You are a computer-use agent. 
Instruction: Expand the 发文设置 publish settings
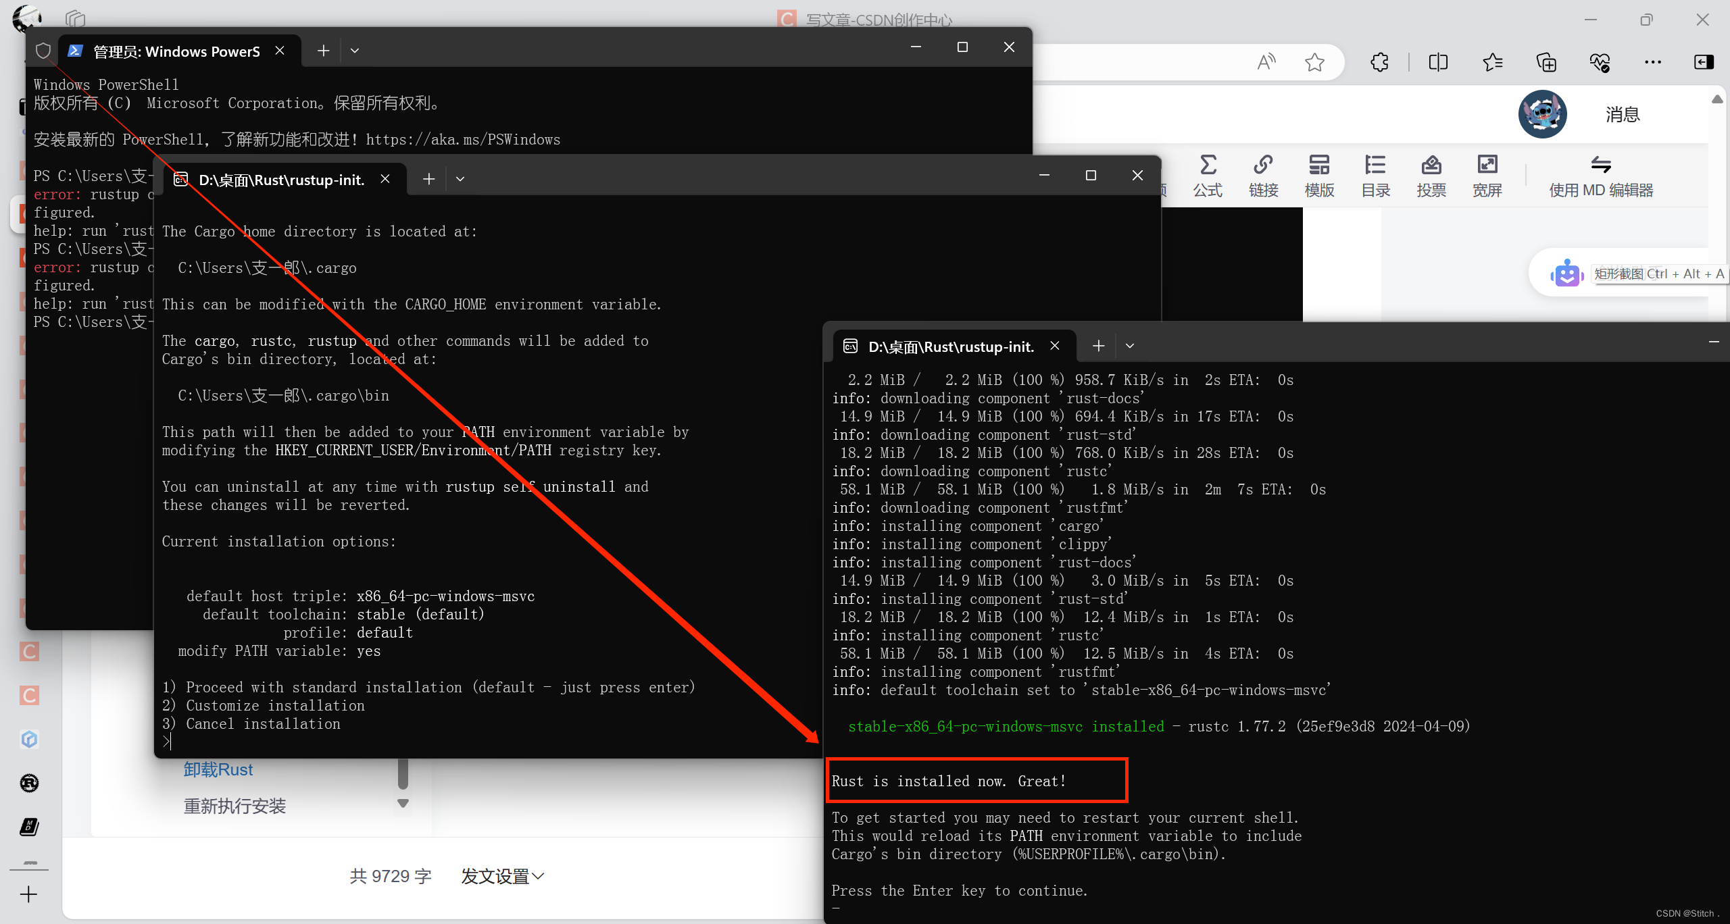pyautogui.click(x=502, y=876)
